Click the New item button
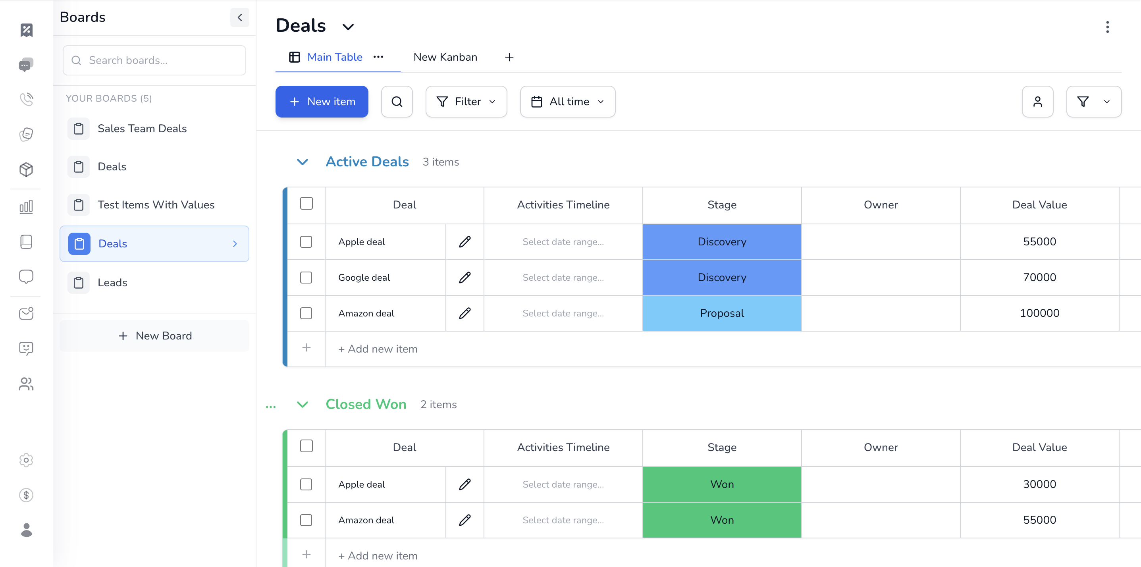The height and width of the screenshot is (567, 1141). coord(322,101)
